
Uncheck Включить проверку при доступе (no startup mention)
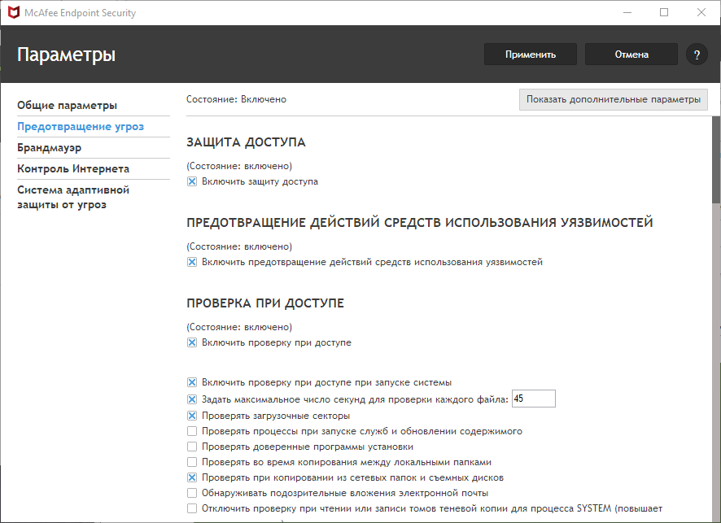coord(192,342)
